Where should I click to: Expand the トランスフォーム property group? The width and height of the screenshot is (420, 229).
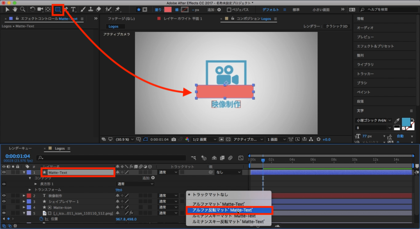pyautogui.click(x=30, y=190)
